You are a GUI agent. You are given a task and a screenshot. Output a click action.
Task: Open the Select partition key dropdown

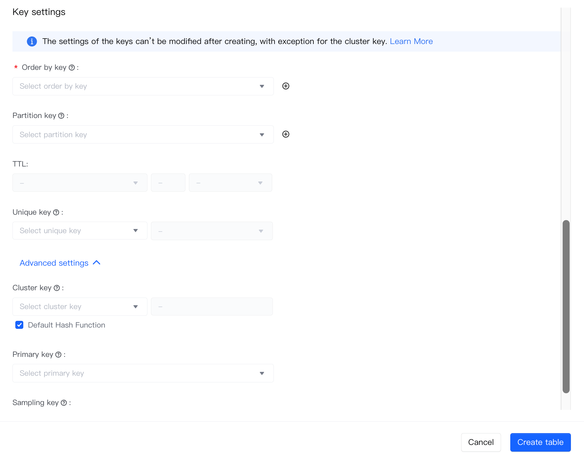click(x=143, y=135)
